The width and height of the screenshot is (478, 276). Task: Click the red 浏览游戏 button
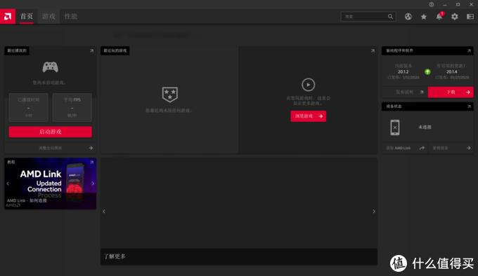308,116
